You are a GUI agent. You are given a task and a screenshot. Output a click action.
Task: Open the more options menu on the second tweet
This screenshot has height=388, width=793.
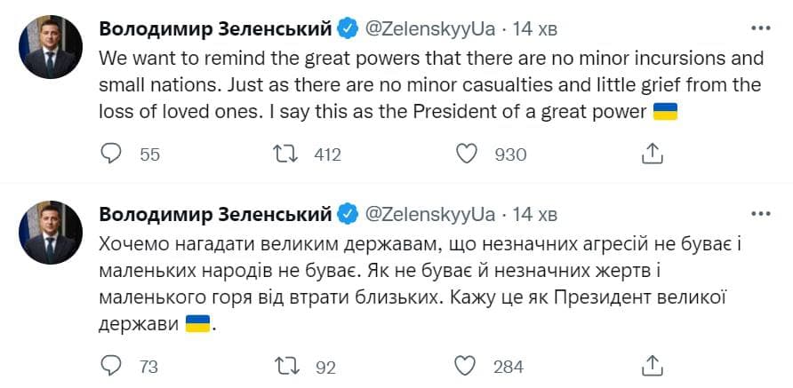point(761,214)
